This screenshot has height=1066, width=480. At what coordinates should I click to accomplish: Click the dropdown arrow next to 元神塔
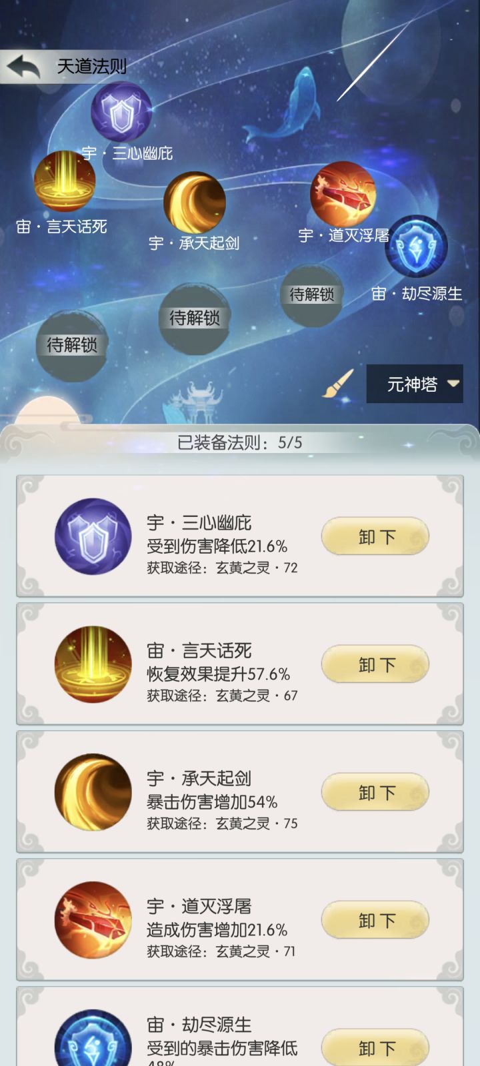point(453,384)
